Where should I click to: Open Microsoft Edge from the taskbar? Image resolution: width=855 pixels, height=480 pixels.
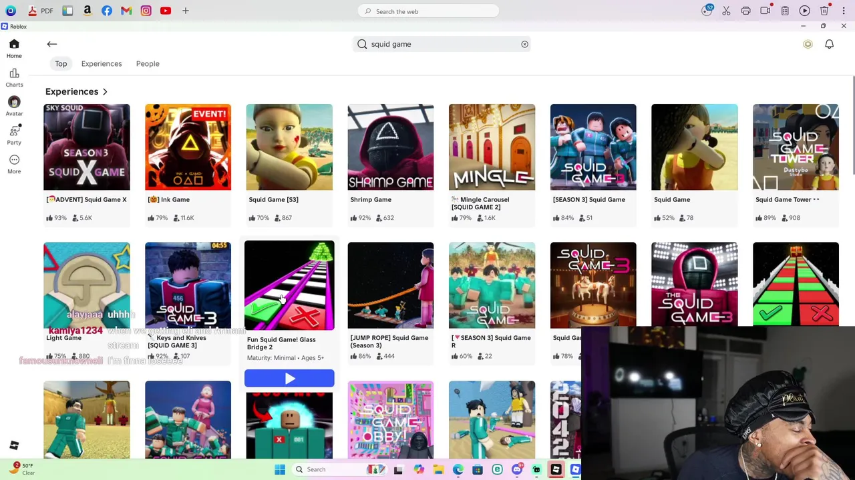coord(458,469)
